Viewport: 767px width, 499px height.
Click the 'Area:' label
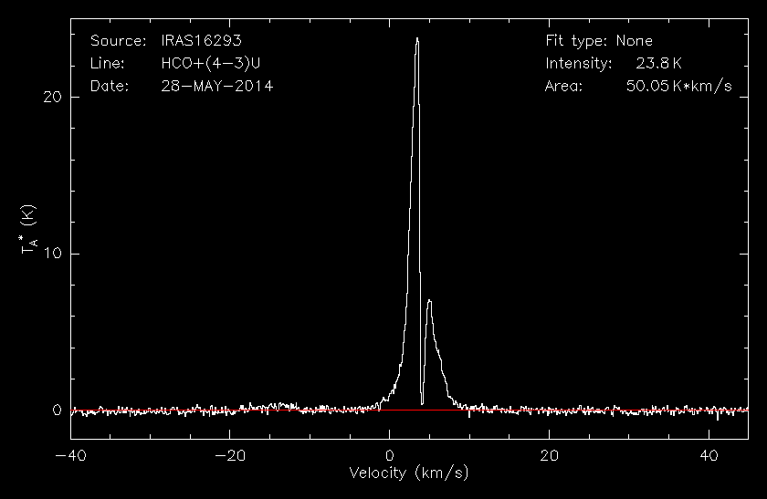pos(563,86)
